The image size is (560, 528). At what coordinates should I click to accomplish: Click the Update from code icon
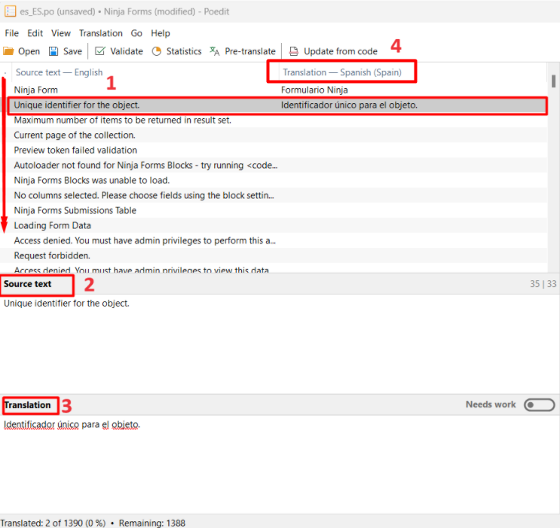(293, 51)
